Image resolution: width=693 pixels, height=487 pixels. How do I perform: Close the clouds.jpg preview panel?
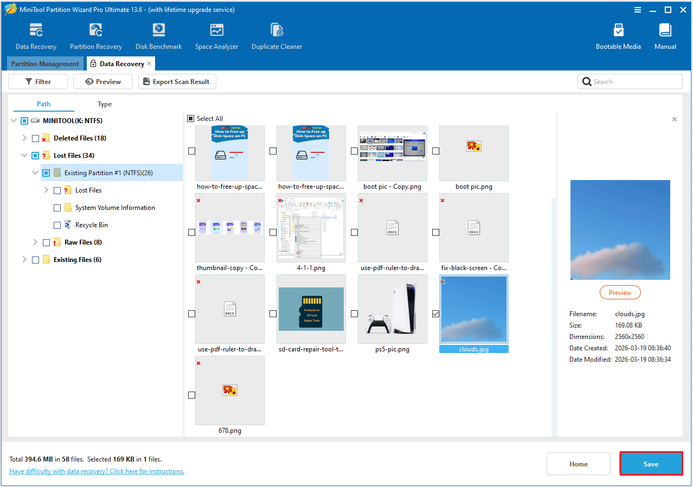pyautogui.click(x=674, y=119)
